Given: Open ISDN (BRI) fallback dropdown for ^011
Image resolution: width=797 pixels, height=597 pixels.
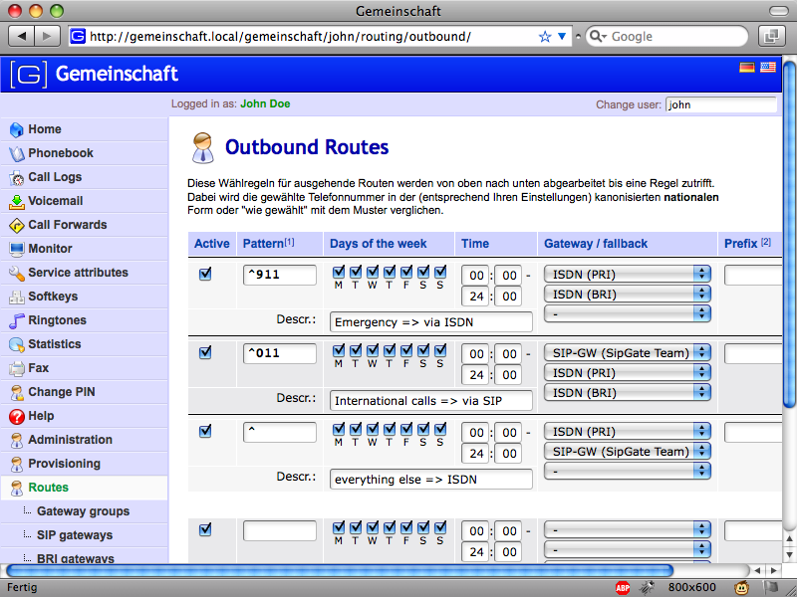Looking at the screenshot, I should pos(627,392).
